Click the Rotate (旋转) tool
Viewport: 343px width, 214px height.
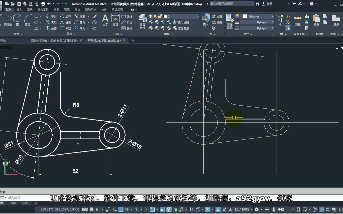pyautogui.click(x=66, y=16)
